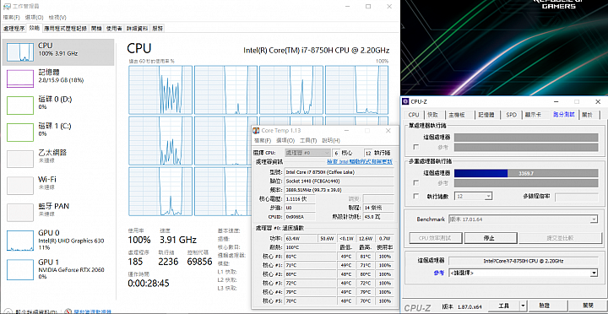Click 多執行緒倍率 field in CPU-Z
Viewport: 608px width, 314px height.
pyautogui.click(x=576, y=197)
